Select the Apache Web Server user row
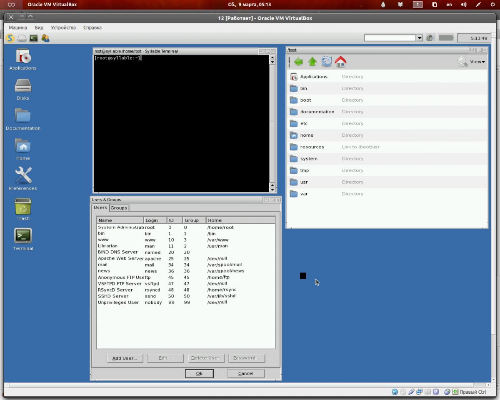 [121, 258]
